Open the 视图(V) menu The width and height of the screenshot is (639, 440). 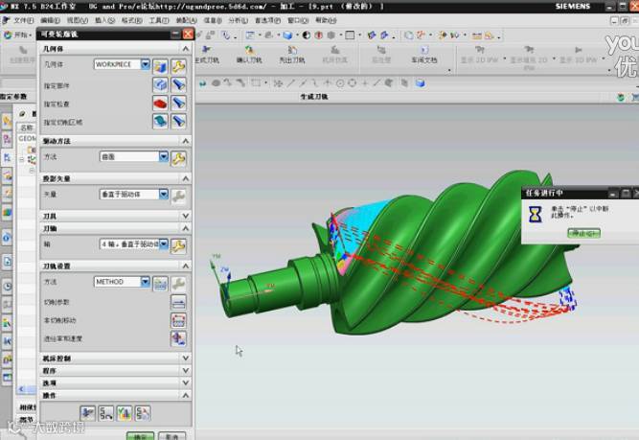pos(77,20)
